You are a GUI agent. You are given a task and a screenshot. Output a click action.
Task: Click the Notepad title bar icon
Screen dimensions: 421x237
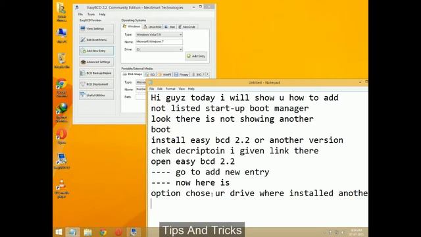coord(151,82)
